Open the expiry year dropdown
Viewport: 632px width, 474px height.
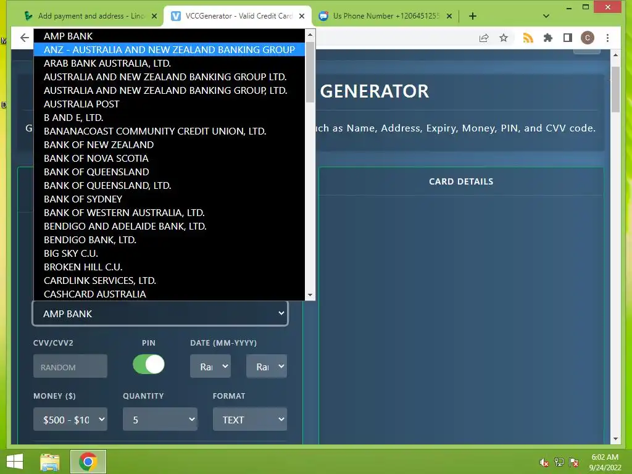[267, 367]
